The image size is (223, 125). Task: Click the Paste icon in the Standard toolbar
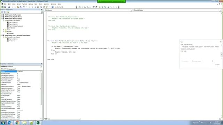coord(18,7)
